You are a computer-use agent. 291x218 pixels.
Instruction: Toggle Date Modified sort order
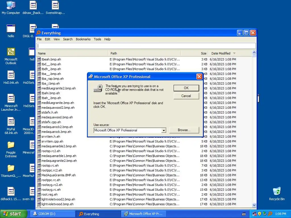coord(230,53)
